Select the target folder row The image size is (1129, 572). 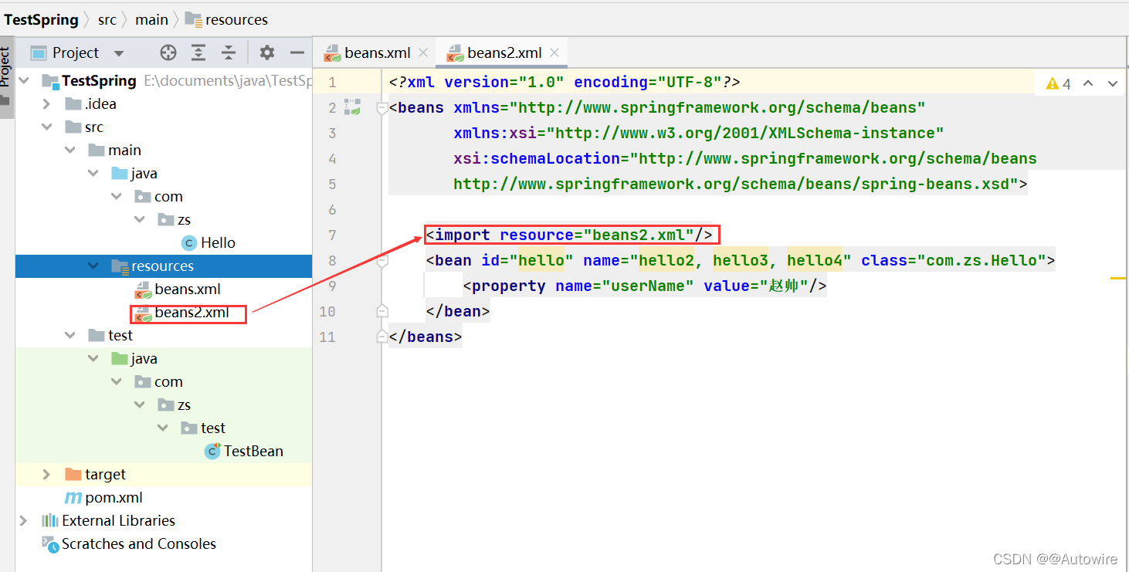pyautogui.click(x=164, y=474)
